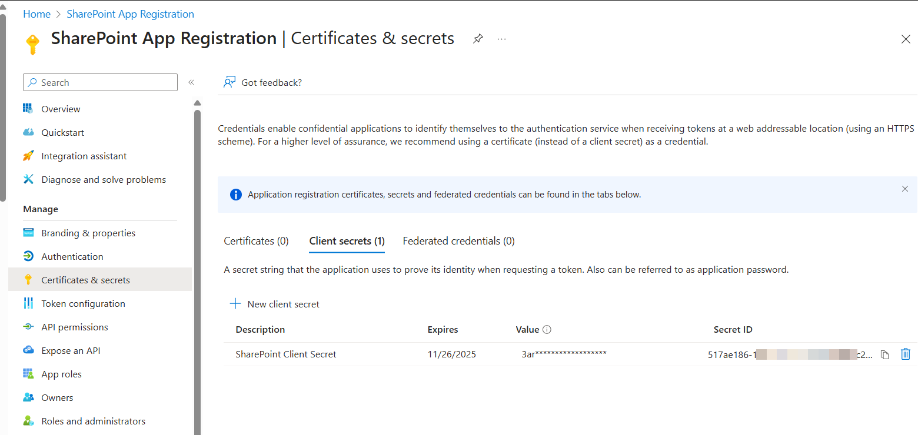The height and width of the screenshot is (435, 918).
Task: Click the Secret ID starting 517ae186
Action: tap(790, 354)
